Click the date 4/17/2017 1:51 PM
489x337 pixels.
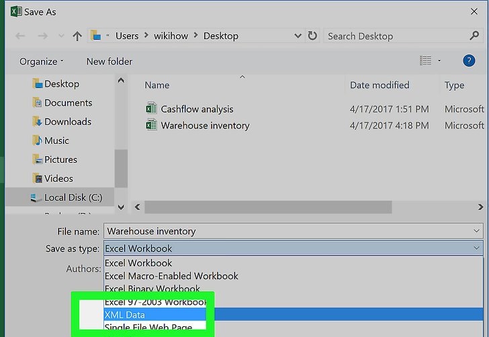point(389,109)
